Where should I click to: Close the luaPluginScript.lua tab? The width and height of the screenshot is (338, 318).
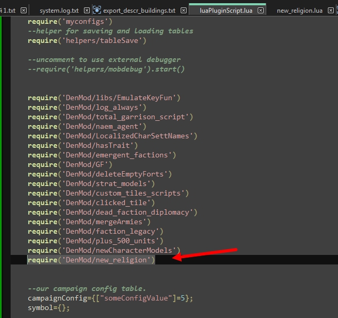(260, 10)
